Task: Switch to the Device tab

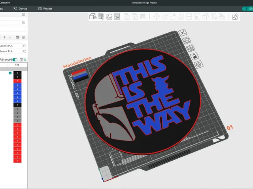Action: click(20, 9)
